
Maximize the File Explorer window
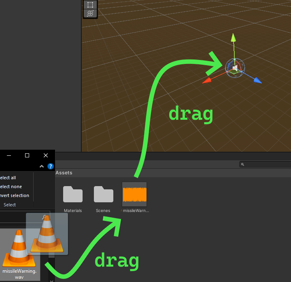coord(27,155)
